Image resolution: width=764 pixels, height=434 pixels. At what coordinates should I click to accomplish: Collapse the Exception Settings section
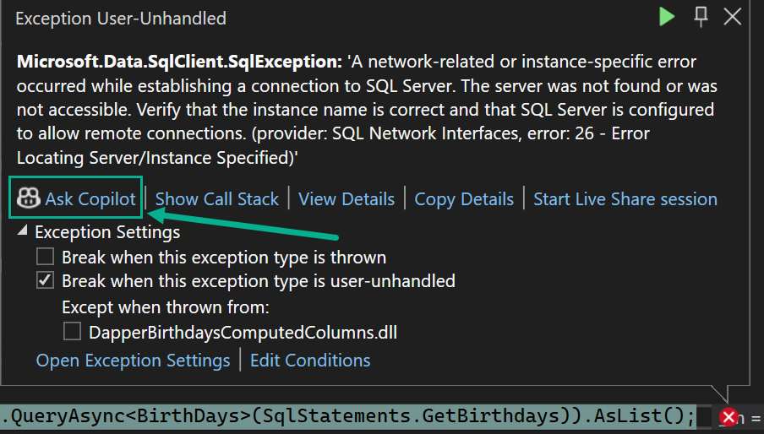click(x=23, y=231)
